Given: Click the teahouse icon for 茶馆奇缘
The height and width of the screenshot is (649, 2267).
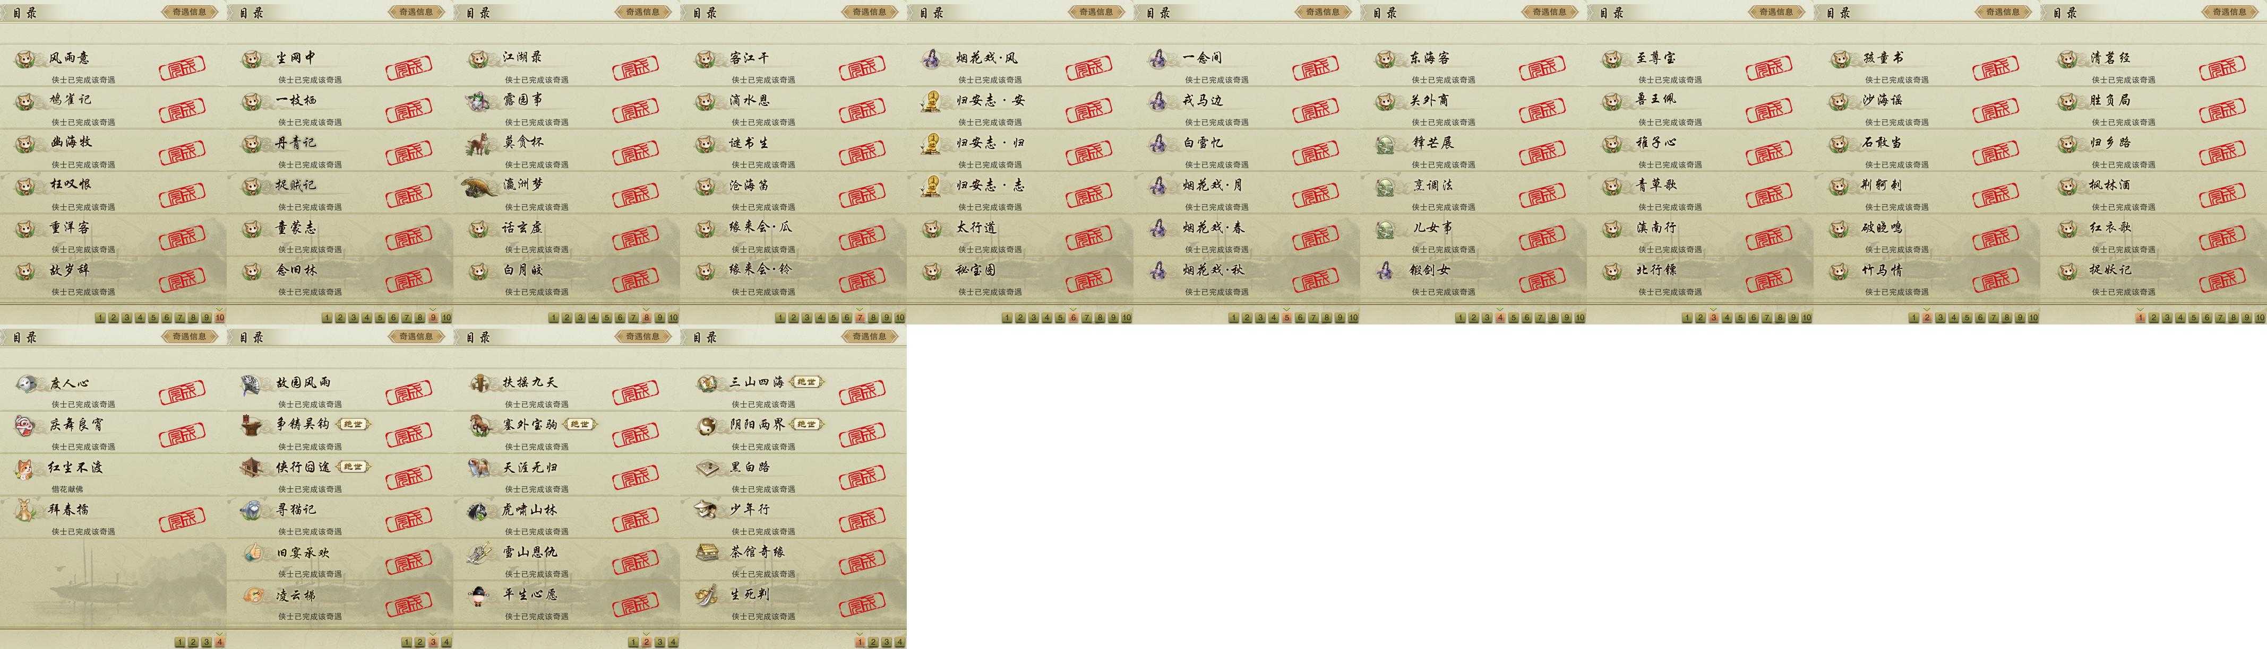Looking at the screenshot, I should tap(706, 552).
